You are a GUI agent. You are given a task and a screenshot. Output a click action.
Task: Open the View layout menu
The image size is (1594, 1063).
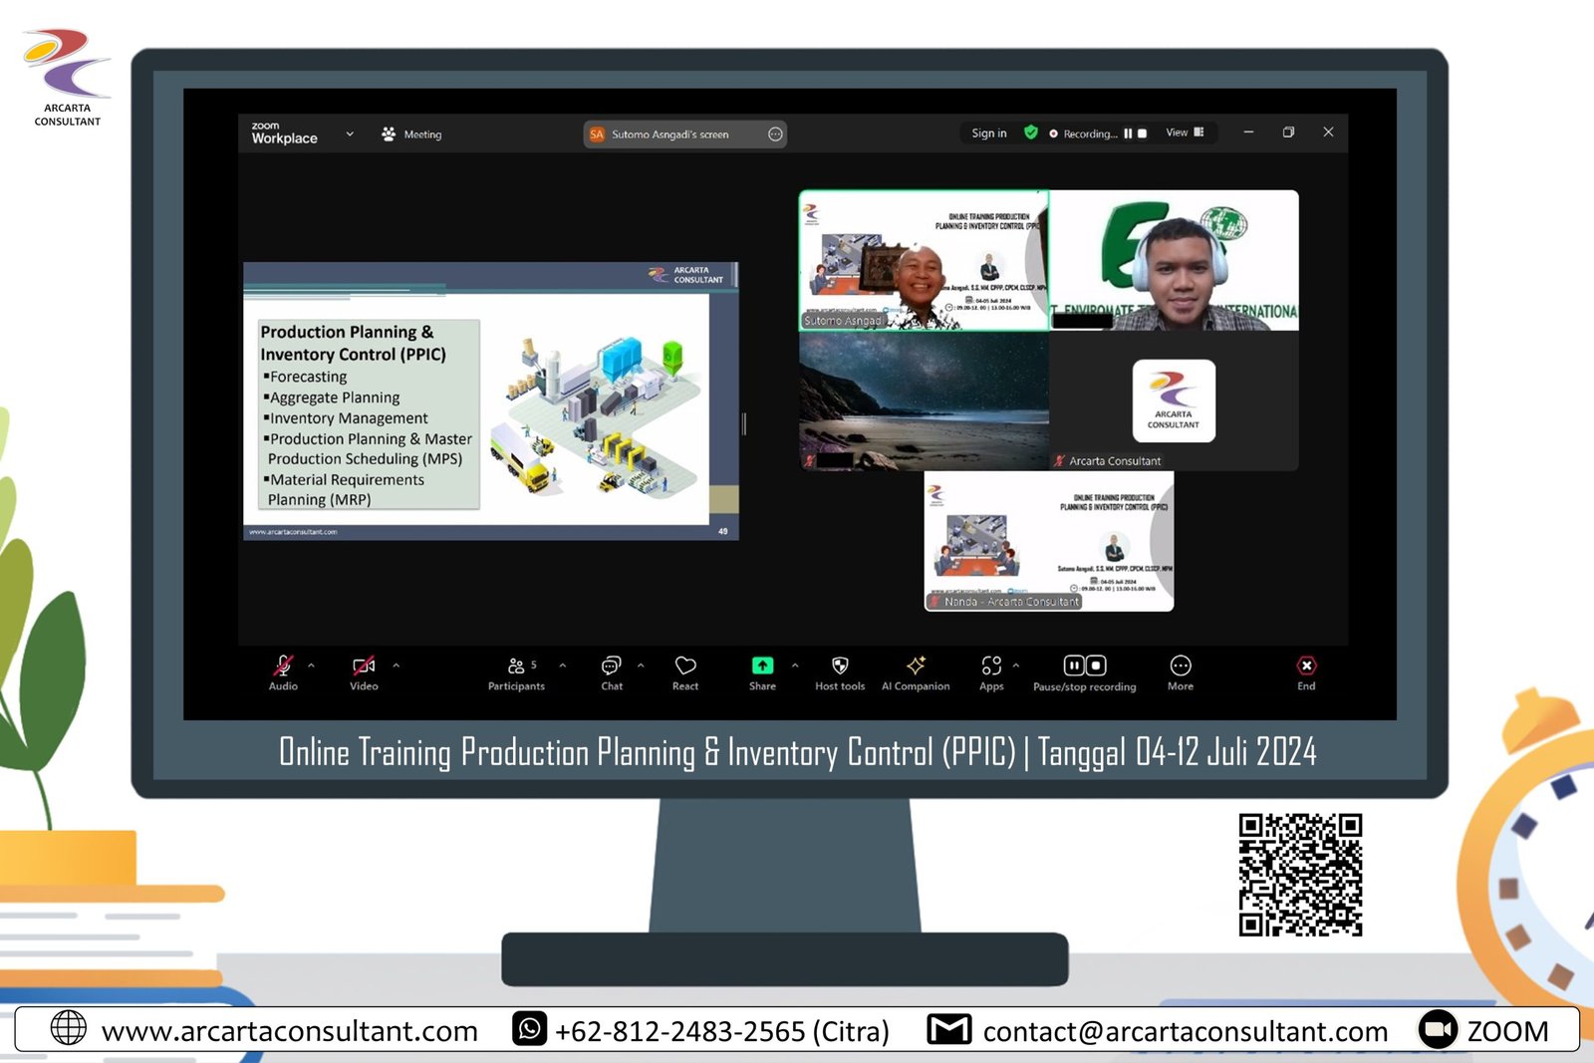click(1185, 133)
